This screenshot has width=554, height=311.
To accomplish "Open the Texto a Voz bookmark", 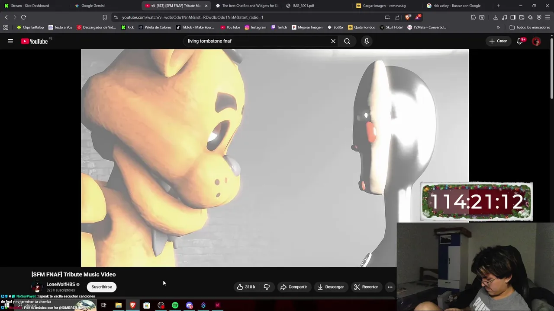I will click(x=60, y=27).
